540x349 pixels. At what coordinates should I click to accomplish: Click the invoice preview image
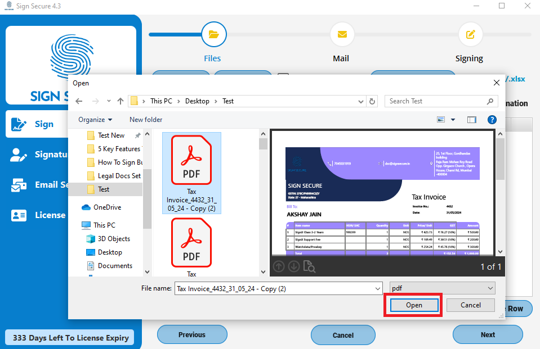click(382, 193)
